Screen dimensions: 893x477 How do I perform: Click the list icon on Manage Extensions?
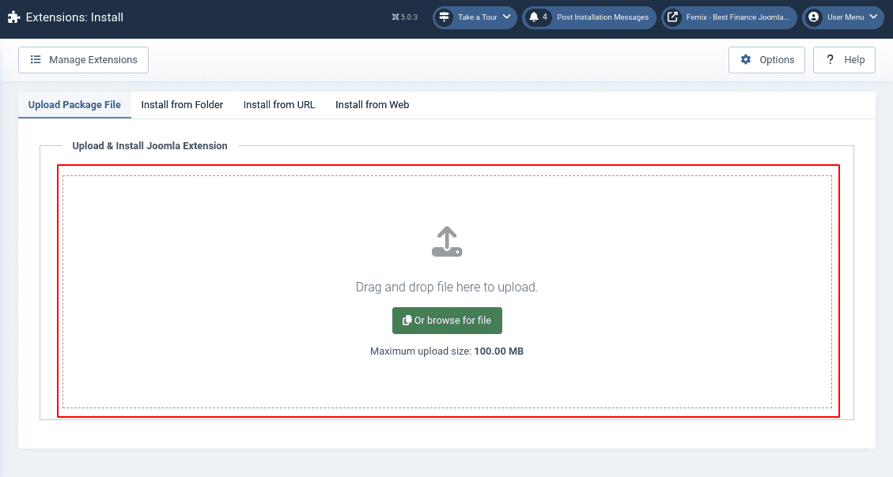click(36, 60)
